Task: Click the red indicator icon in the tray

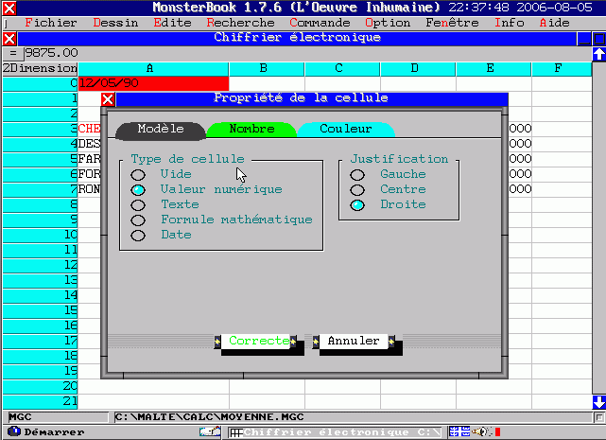Action: (x=498, y=431)
